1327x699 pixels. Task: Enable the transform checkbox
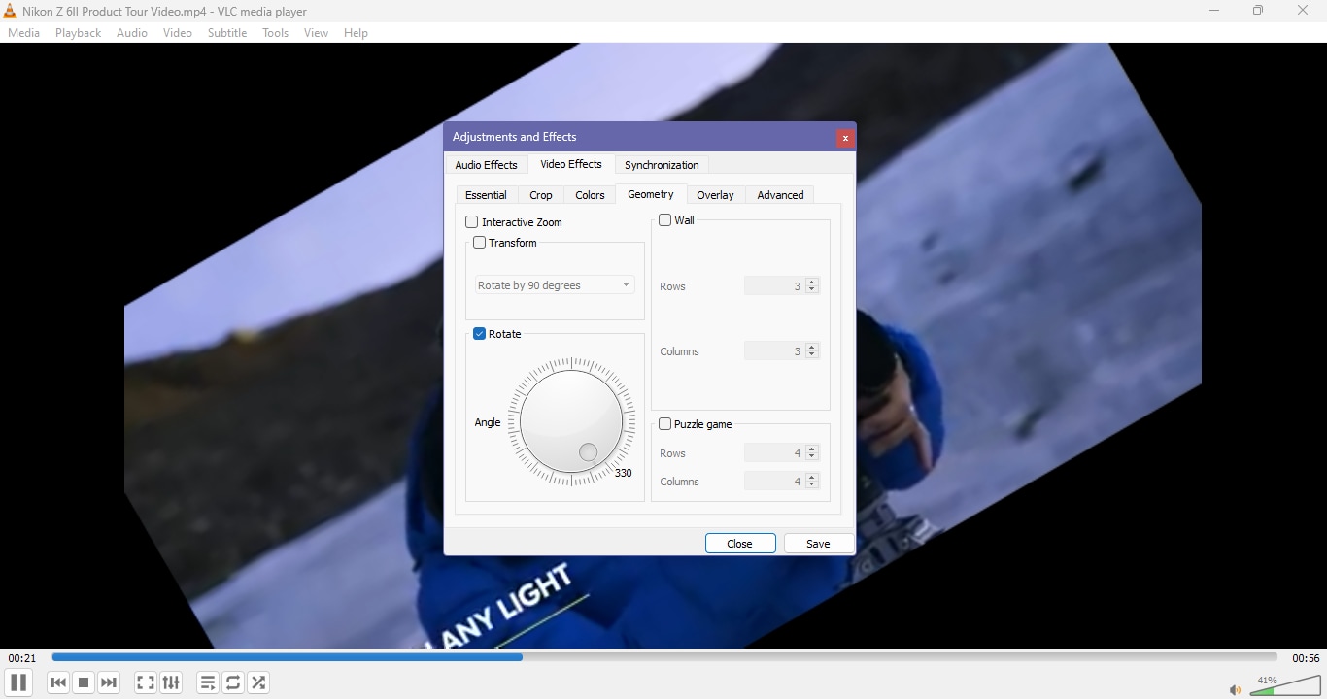coord(479,243)
